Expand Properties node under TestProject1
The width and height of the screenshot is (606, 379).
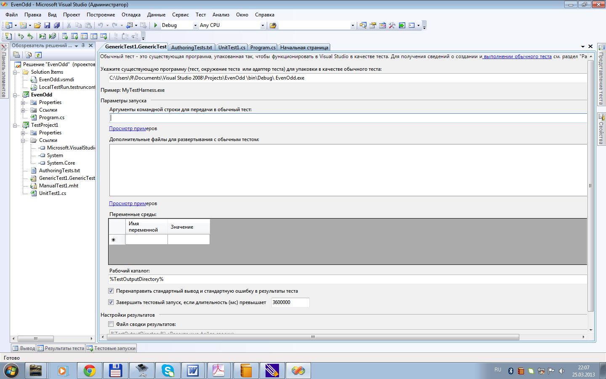coord(23,133)
